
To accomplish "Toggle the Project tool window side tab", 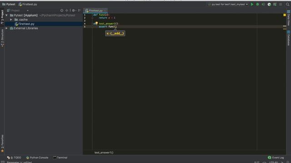I will click(x=2, y=17).
